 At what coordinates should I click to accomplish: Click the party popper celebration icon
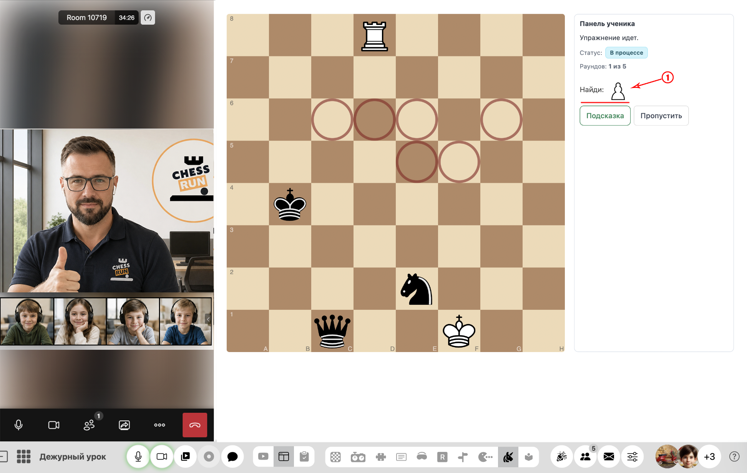click(562, 456)
